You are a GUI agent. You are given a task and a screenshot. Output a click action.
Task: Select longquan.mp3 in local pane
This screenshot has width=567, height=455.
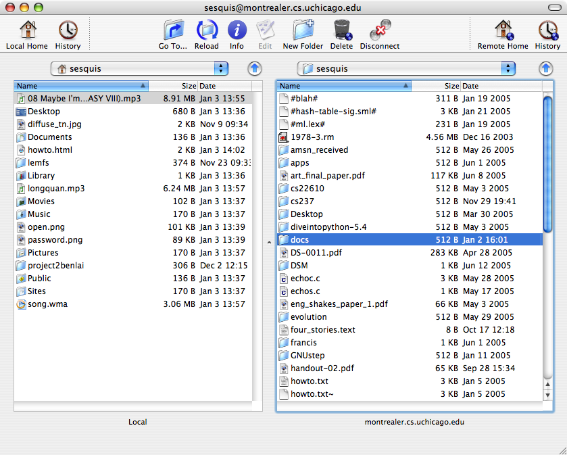click(56, 189)
